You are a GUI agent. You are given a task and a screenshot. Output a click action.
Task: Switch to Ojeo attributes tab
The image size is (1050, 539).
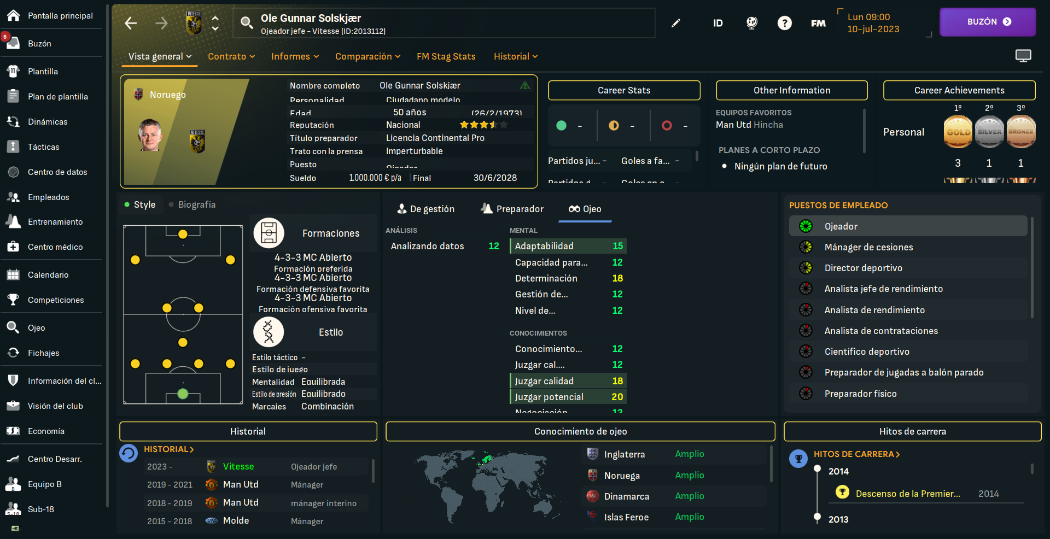coord(585,209)
